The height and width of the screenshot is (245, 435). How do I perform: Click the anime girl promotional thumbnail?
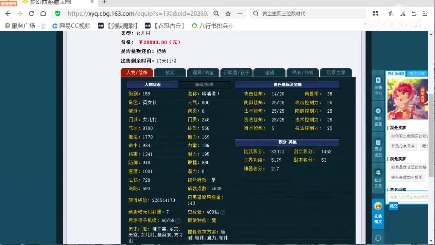click(x=408, y=99)
